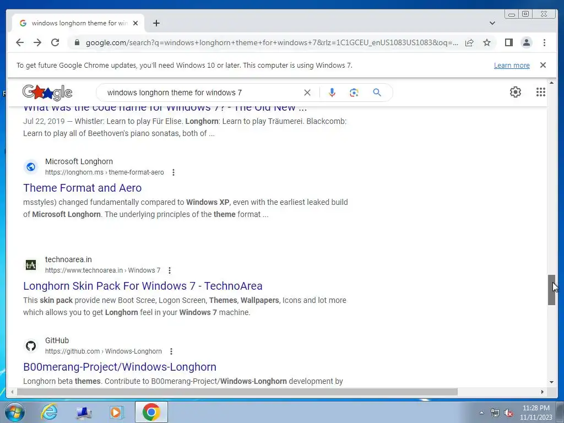
Task: Open Google quick settings gear
Action: coord(515,92)
